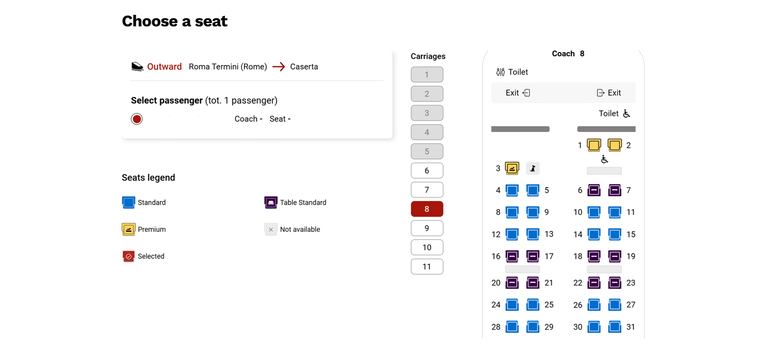Select premium seat 2
Viewport: 769px width, 358px height.
[x=614, y=145]
